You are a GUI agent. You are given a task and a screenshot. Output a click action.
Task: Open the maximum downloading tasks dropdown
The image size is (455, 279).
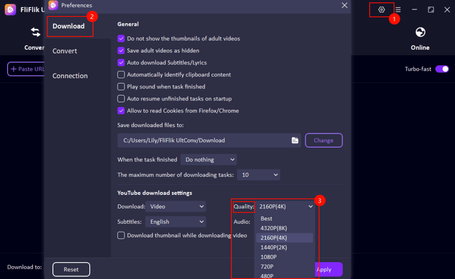pyautogui.click(x=259, y=175)
